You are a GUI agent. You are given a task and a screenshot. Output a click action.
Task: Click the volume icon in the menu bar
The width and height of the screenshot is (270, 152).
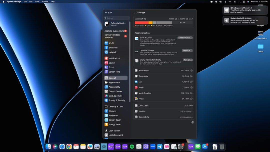tap(220, 1)
